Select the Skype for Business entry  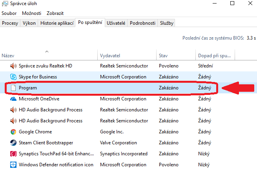[129, 77]
